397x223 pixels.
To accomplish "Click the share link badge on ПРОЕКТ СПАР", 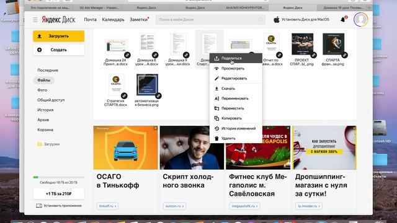I will pos(313,55).
